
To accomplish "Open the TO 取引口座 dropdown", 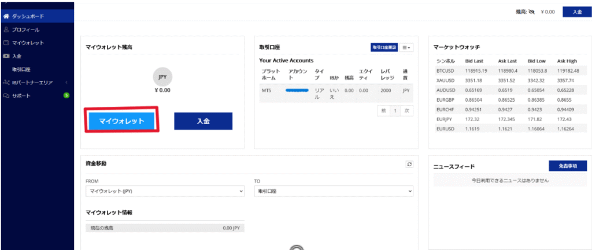I will point(334,191).
